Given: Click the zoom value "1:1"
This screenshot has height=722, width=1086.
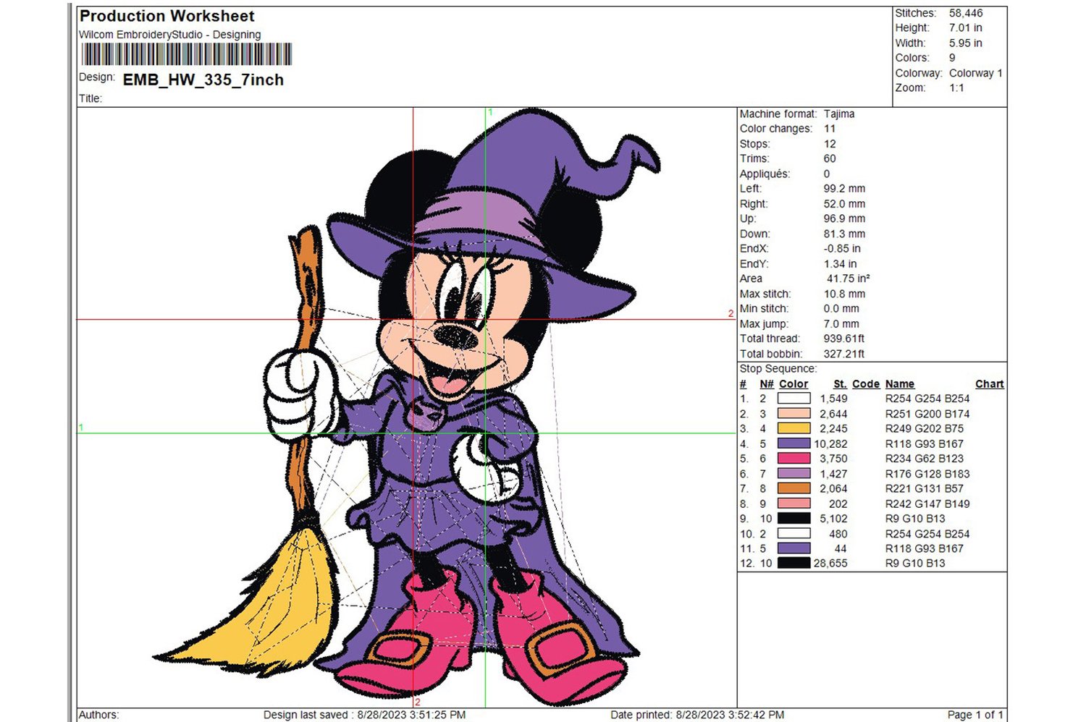Looking at the screenshot, I should coord(956,88).
